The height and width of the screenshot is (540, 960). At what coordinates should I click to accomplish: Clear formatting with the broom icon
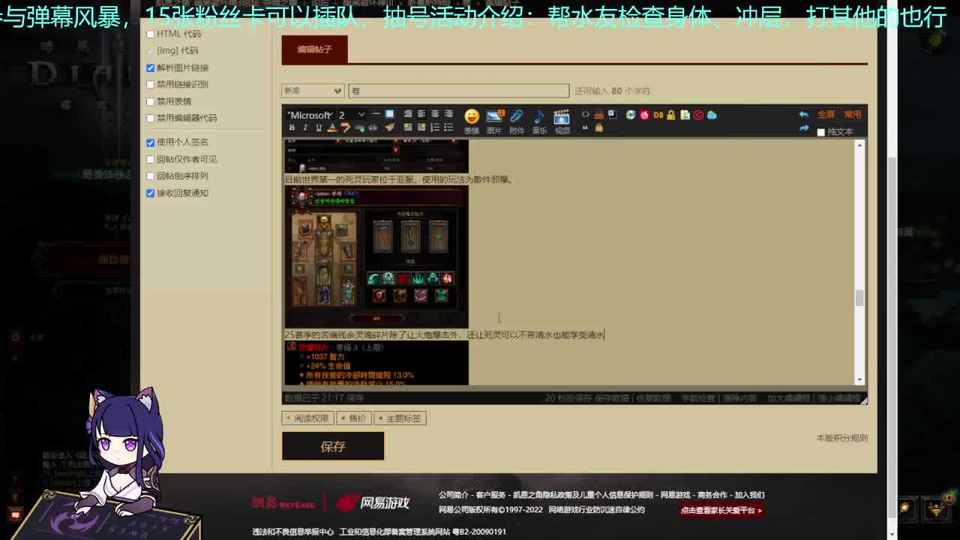coord(389,127)
